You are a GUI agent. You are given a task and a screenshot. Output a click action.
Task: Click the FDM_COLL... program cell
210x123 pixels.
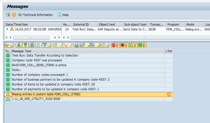[175, 29]
